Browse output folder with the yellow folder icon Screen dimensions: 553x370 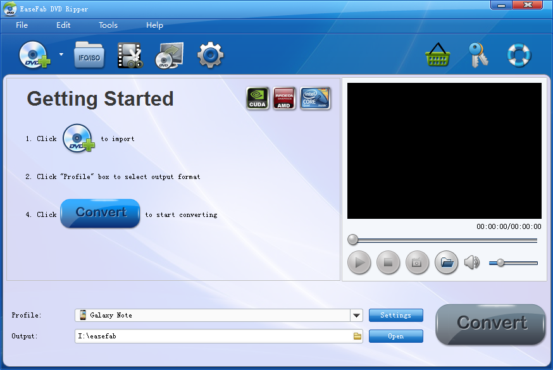(x=357, y=336)
